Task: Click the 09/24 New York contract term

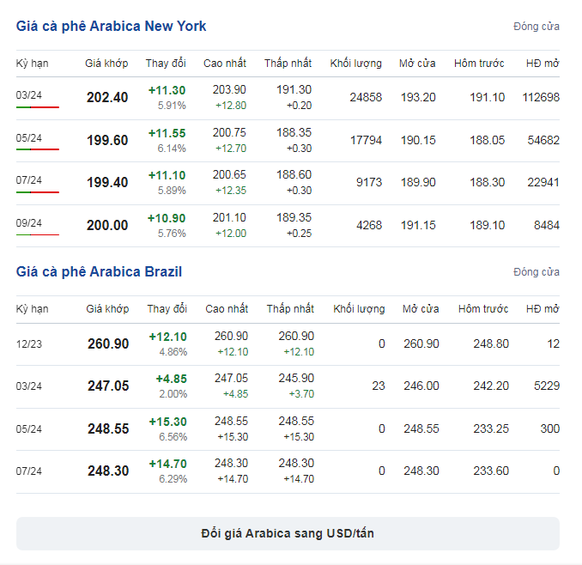Action: coord(29,223)
